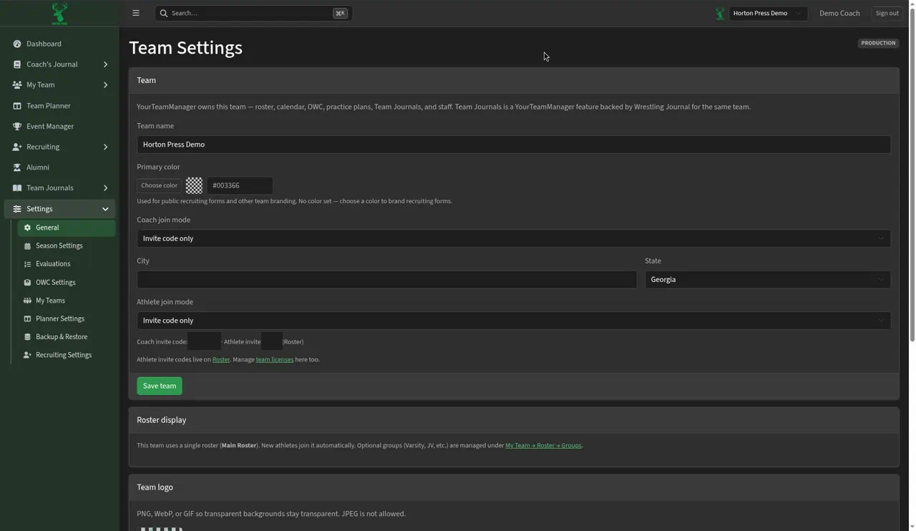The image size is (916, 531).
Task: Expand the Team Journals submenu chevron
Action: (x=105, y=188)
